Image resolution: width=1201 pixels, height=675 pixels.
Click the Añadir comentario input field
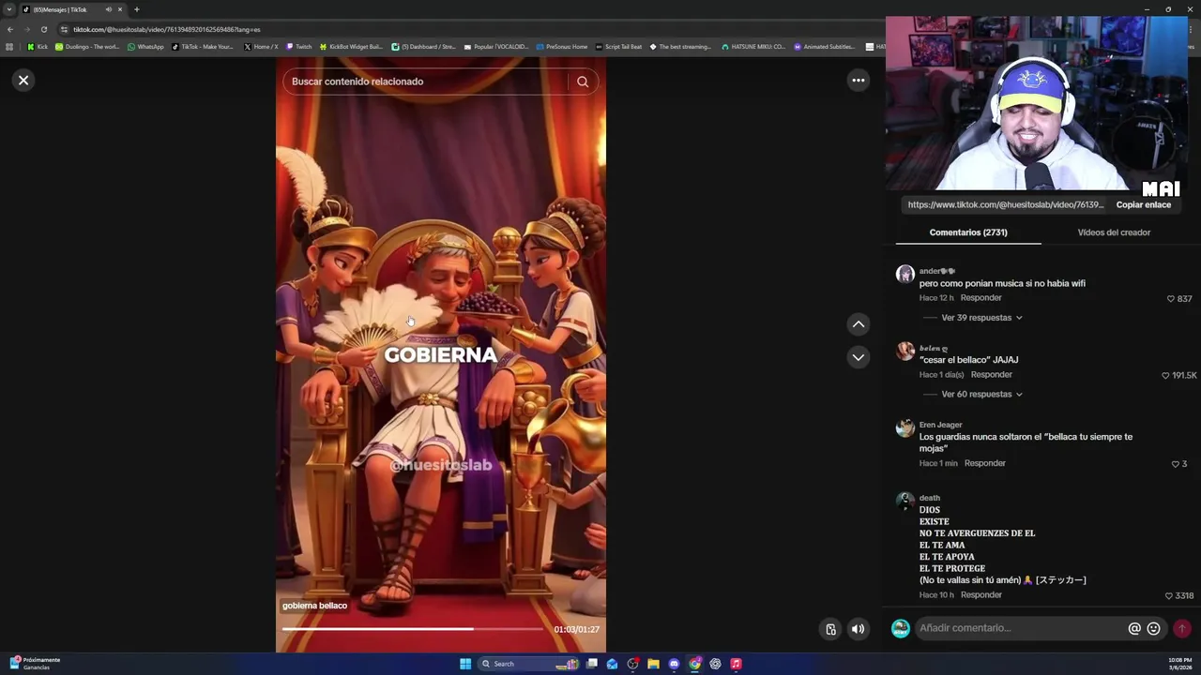[x=1020, y=628]
